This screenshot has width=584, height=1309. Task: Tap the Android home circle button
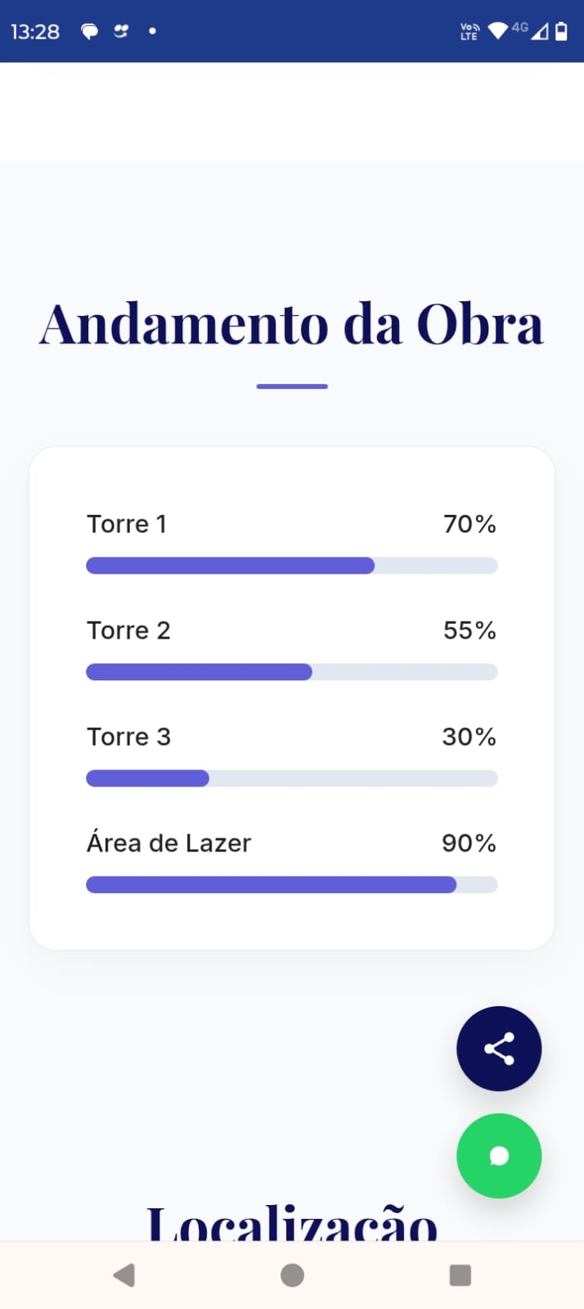pyautogui.click(x=292, y=1275)
